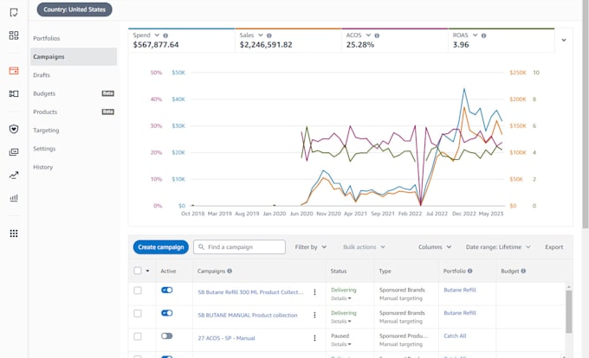The height and width of the screenshot is (358, 589).
Task: Click info icon beside Campaigns column header
Action: pyautogui.click(x=230, y=271)
